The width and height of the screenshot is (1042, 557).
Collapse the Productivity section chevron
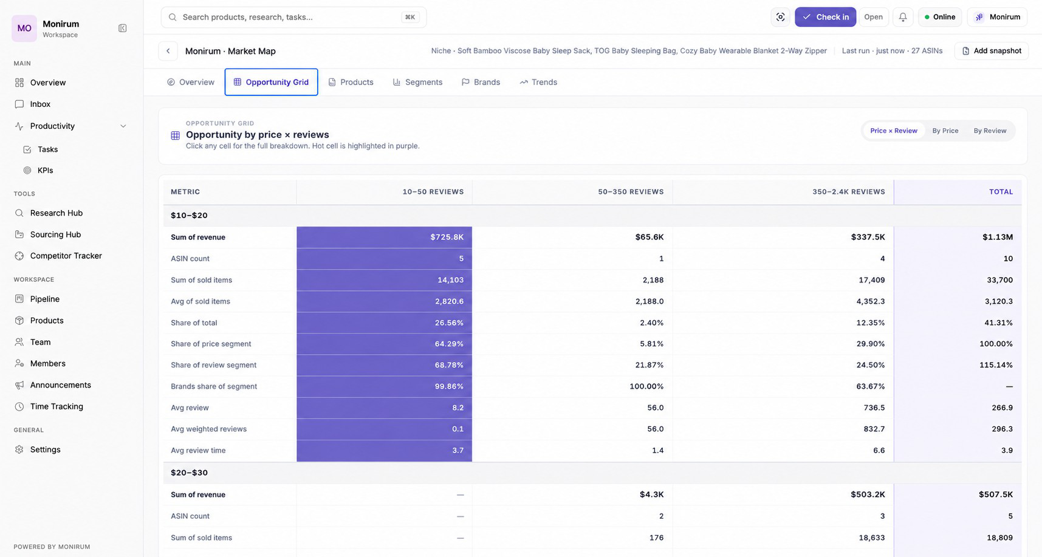123,126
